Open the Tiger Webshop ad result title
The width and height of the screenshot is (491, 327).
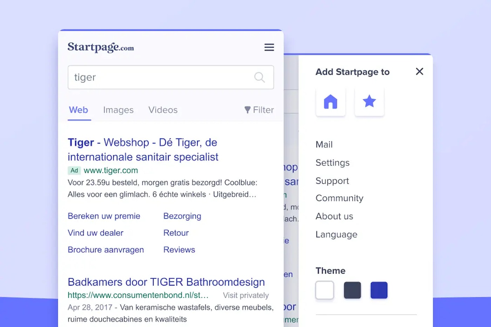point(143,149)
